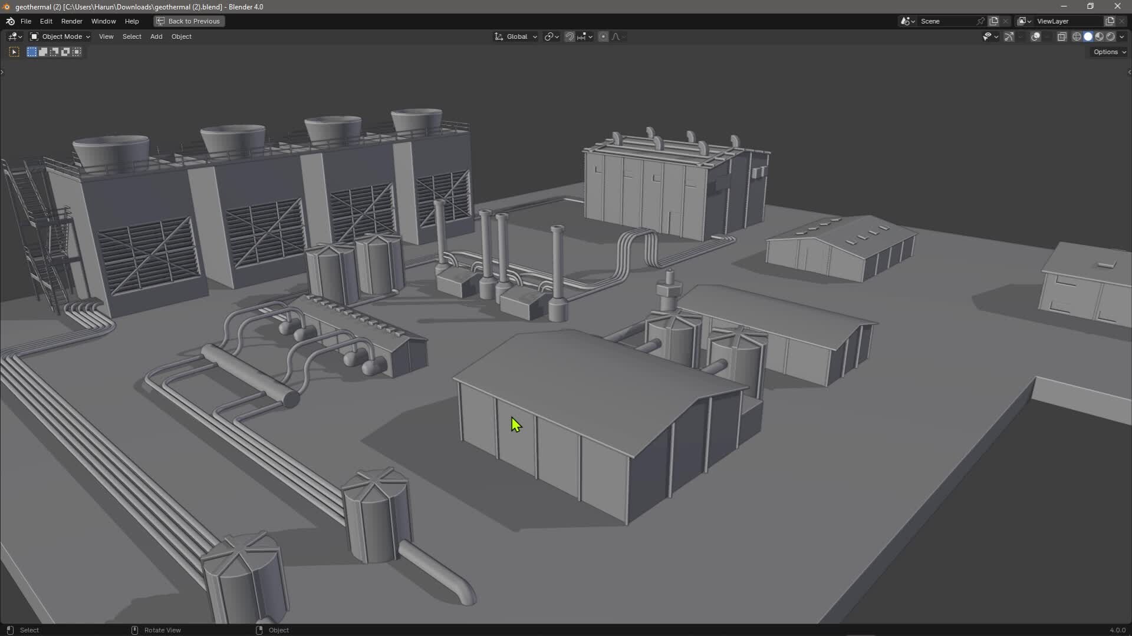1132x636 pixels.
Task: Click the Tweak select tool
Action: click(13, 52)
